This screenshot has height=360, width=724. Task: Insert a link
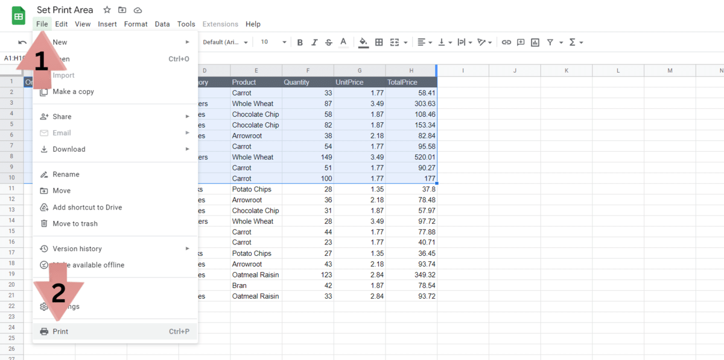pyautogui.click(x=506, y=42)
